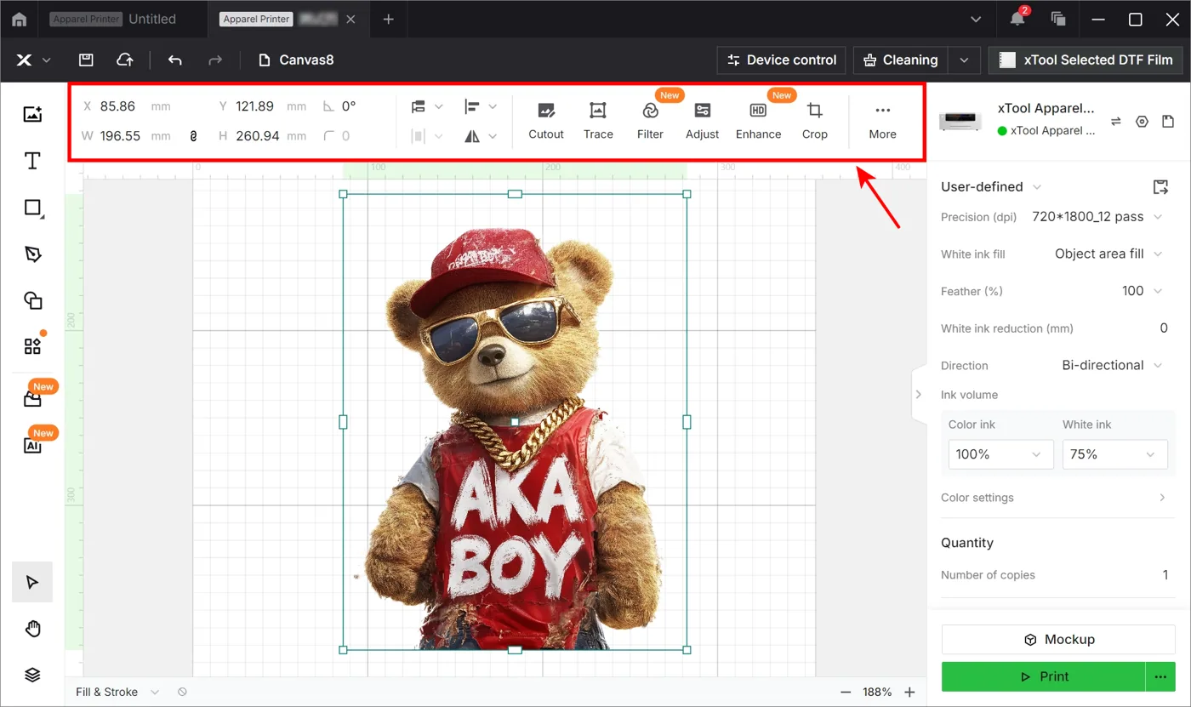
Task: Select the Text tool in left sidebar
Action: [32, 161]
